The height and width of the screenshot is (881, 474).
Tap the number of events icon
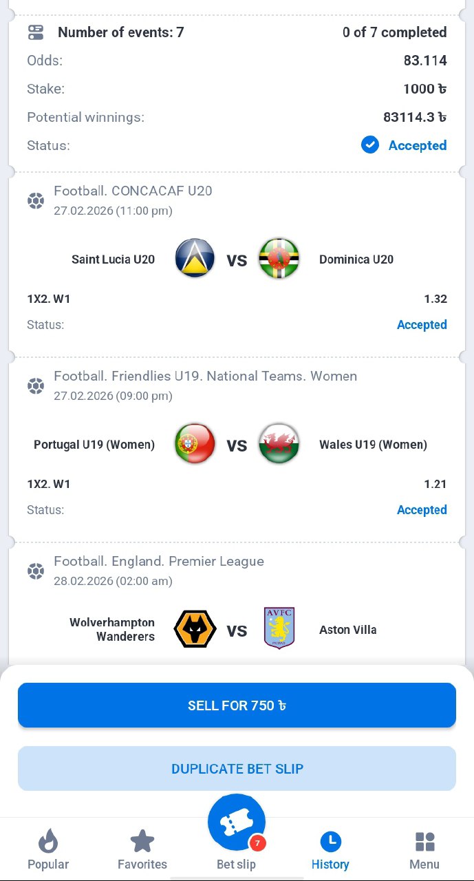coord(36,32)
